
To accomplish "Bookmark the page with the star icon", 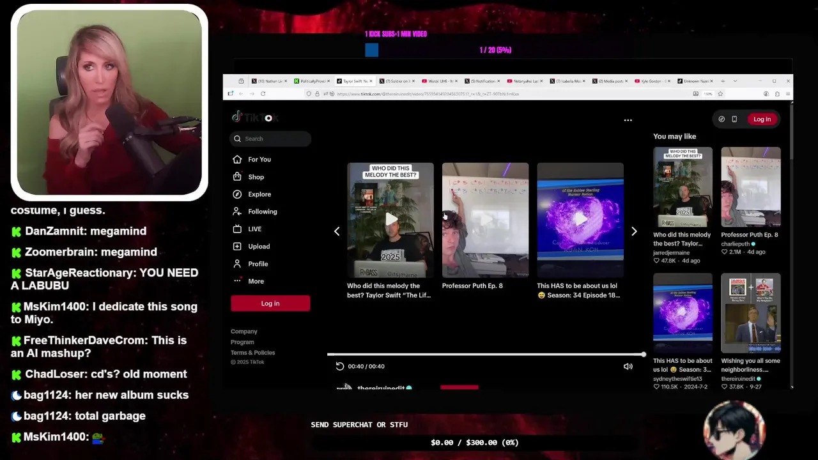I will [720, 94].
